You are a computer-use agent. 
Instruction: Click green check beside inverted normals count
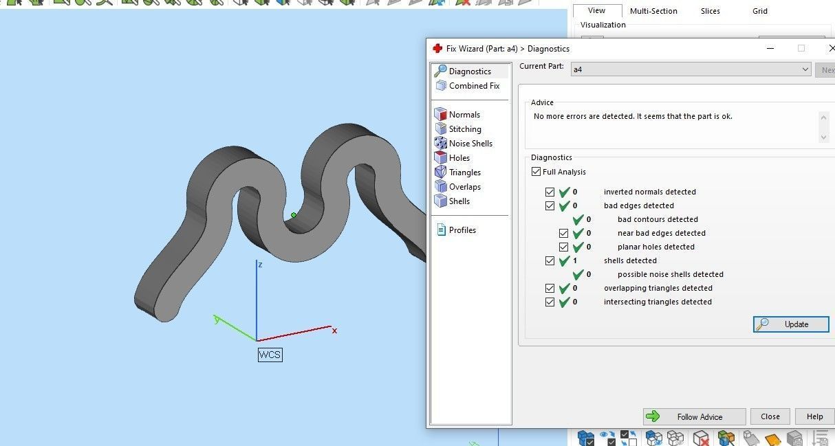[565, 192]
